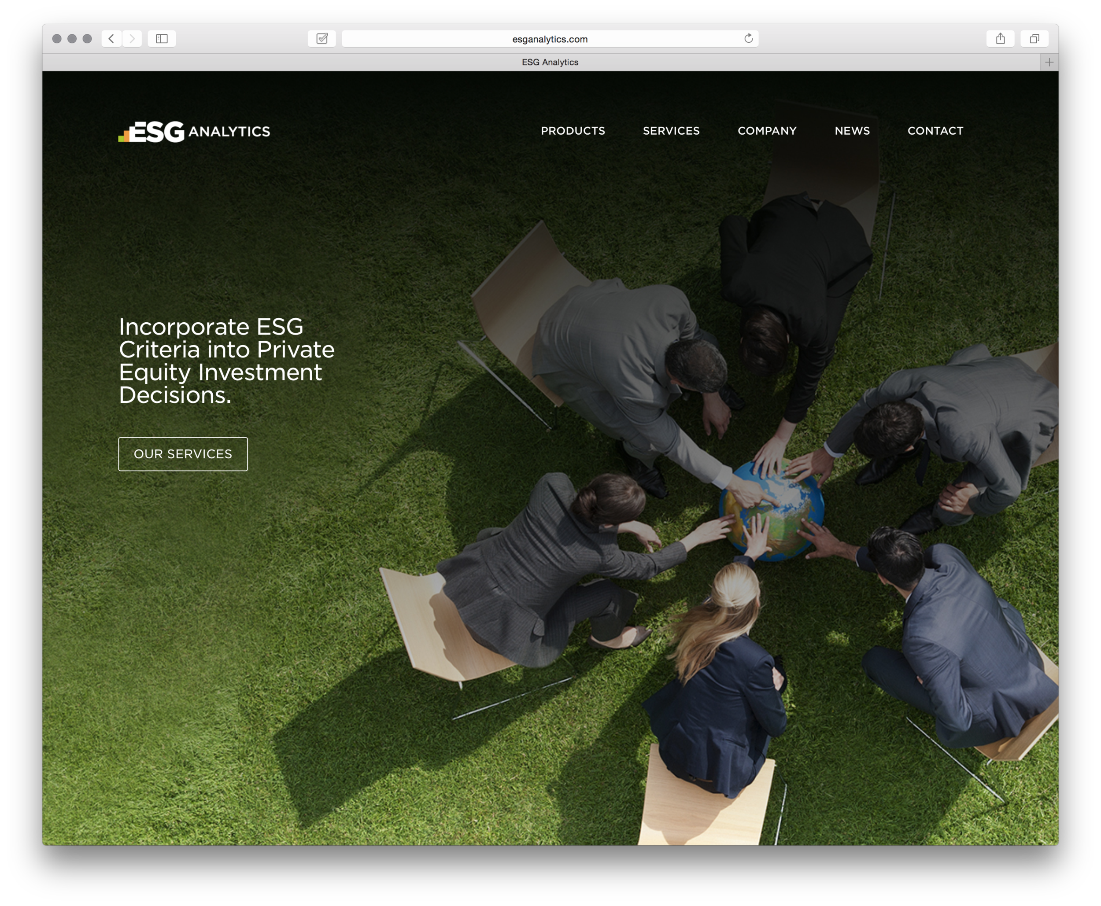Open the Company navigation link
Viewport: 1101px width, 906px height.
(767, 130)
